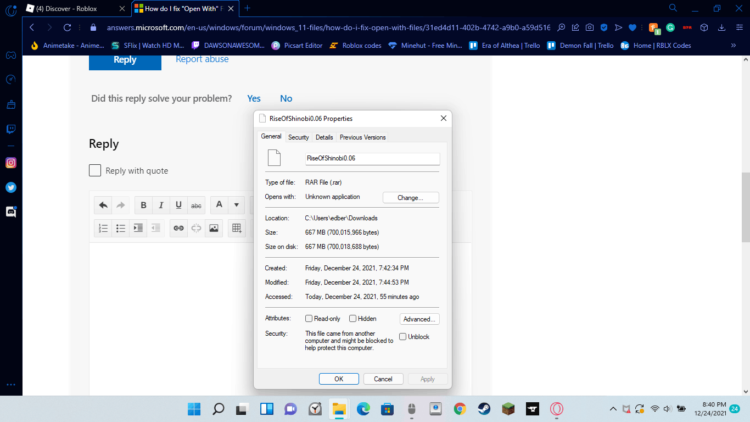Switch to the Security tab in Properties
Screen dimensions: 750x422
point(299,137)
